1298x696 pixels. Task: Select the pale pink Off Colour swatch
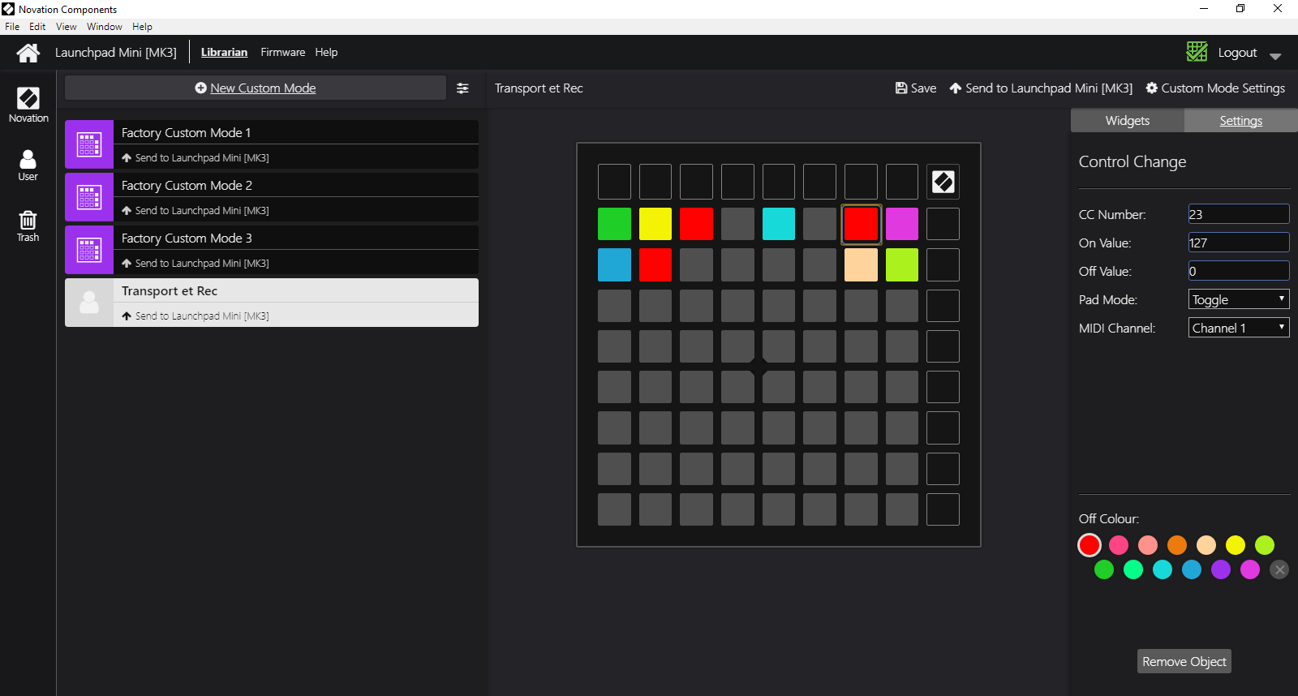coord(1148,545)
